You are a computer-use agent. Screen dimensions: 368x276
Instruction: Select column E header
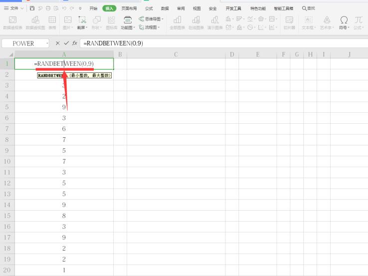[258, 54]
